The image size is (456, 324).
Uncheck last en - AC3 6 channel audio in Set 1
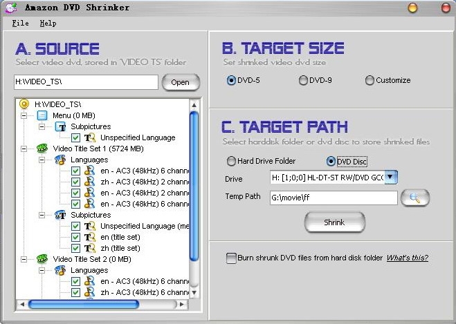75,204
